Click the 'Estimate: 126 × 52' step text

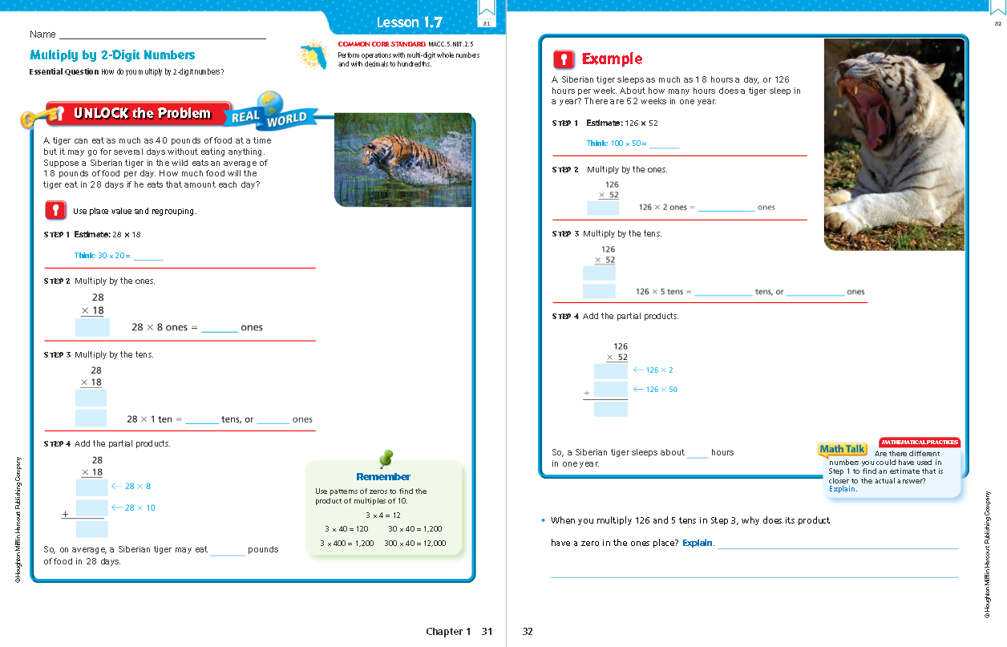coord(621,123)
